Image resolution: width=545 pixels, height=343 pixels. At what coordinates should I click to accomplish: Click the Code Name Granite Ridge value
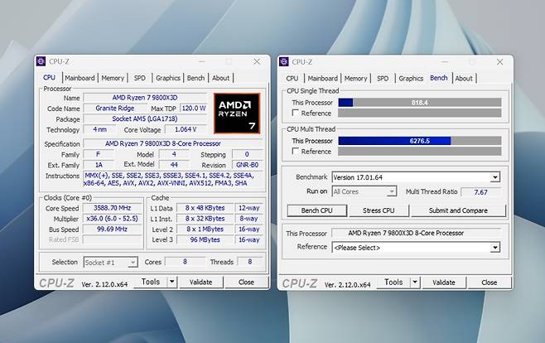click(115, 108)
